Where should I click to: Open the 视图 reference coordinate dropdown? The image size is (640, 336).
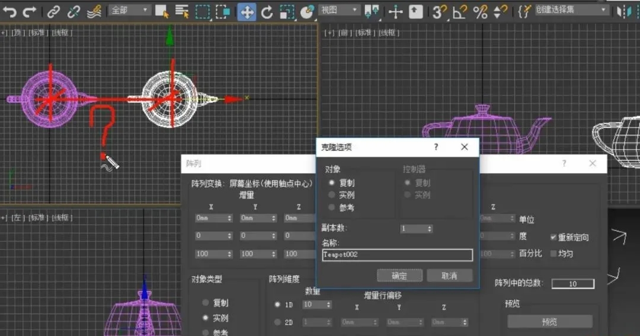tap(339, 10)
